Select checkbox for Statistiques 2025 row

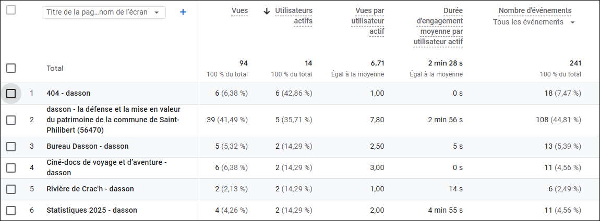11,211
